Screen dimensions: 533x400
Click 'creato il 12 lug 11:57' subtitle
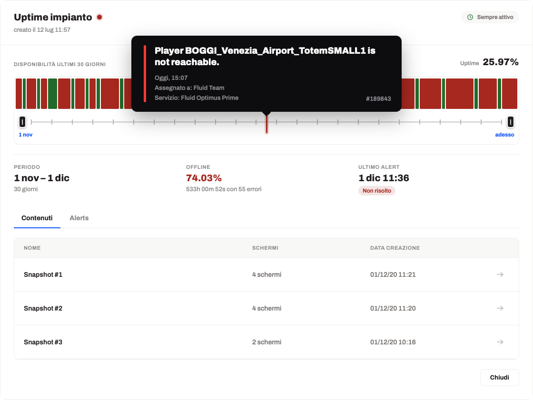tap(42, 29)
